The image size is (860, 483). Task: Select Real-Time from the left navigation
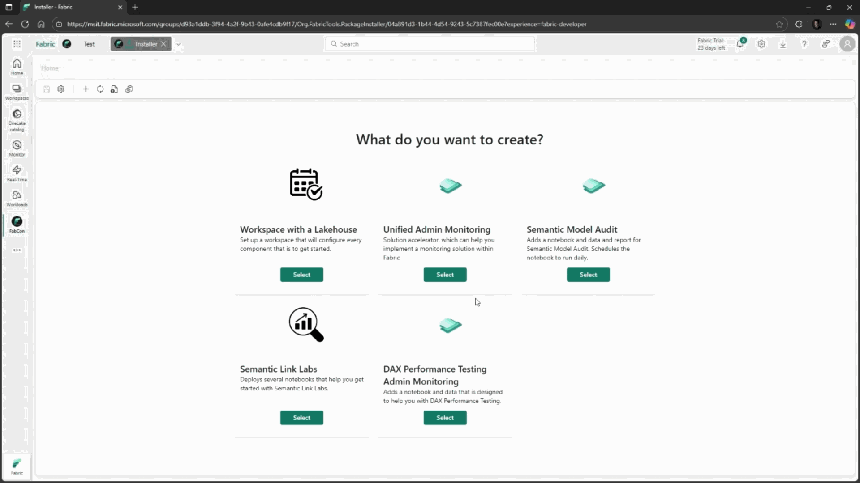17,173
